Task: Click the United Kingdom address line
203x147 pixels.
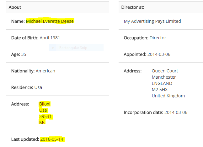Action: pyautogui.click(x=168, y=96)
